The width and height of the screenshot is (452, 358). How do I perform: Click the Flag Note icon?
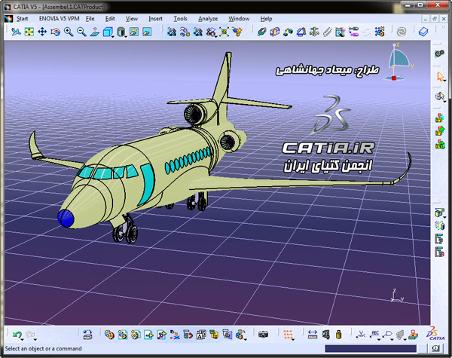point(387,335)
